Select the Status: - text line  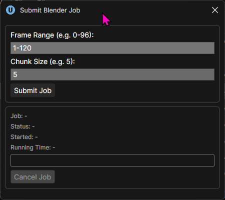(22, 126)
